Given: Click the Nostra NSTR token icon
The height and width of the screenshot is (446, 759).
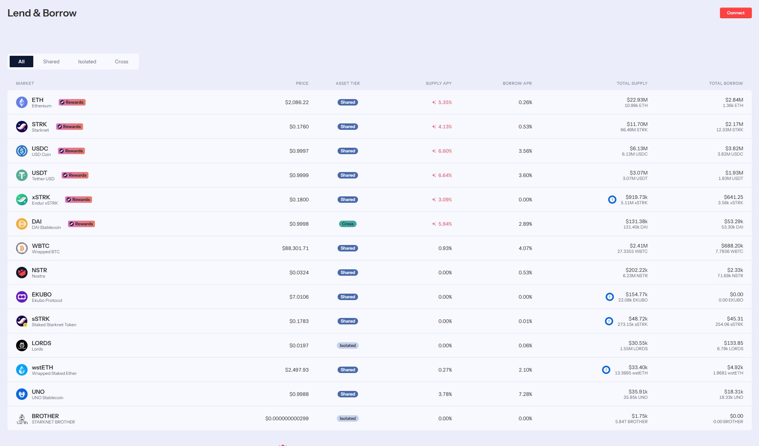Looking at the screenshot, I should pyautogui.click(x=21, y=272).
